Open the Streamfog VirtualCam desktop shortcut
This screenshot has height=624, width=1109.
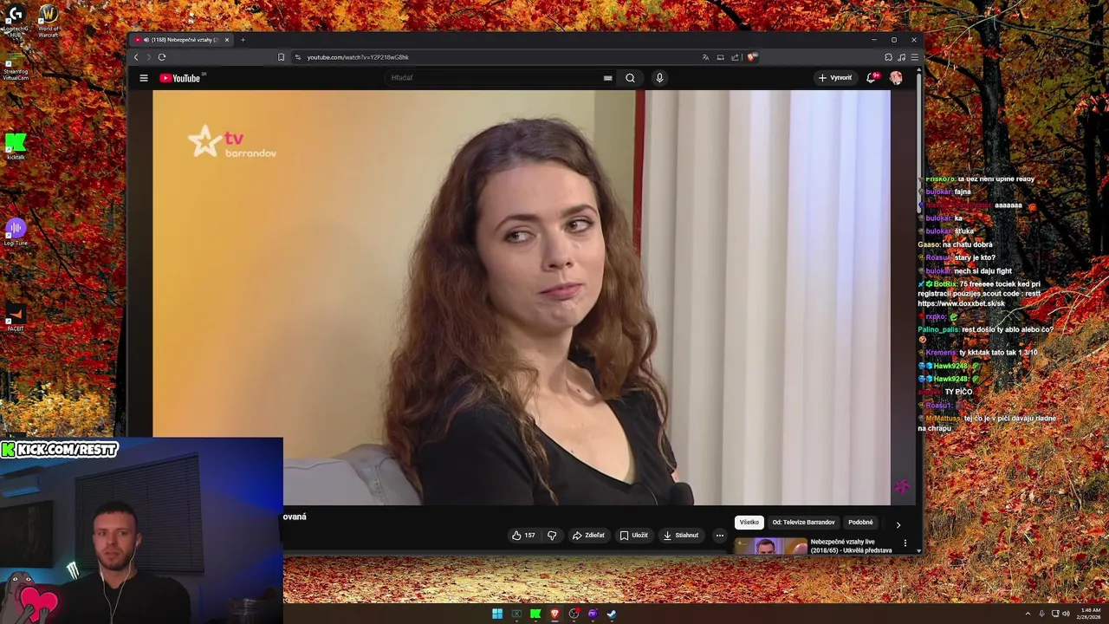pos(16,65)
